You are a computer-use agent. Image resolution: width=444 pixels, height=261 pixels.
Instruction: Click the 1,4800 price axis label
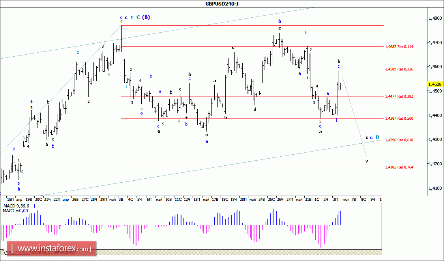pos(435,18)
